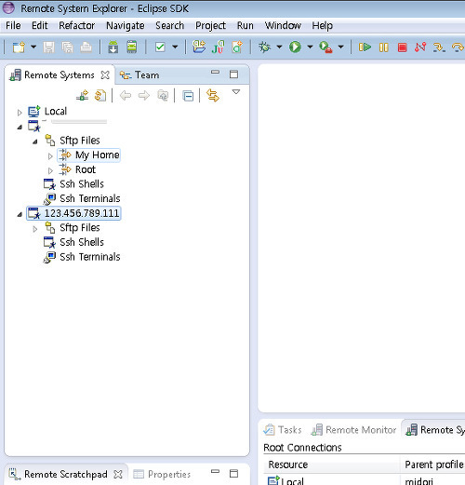
Task: Open the Run menu
Action: 246,25
